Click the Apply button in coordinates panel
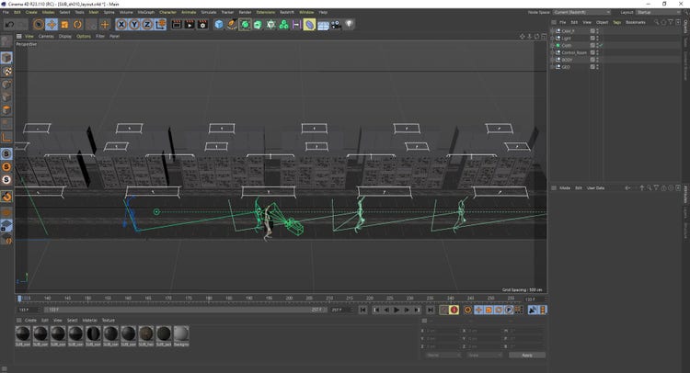The width and height of the screenshot is (690, 373). 526,355
